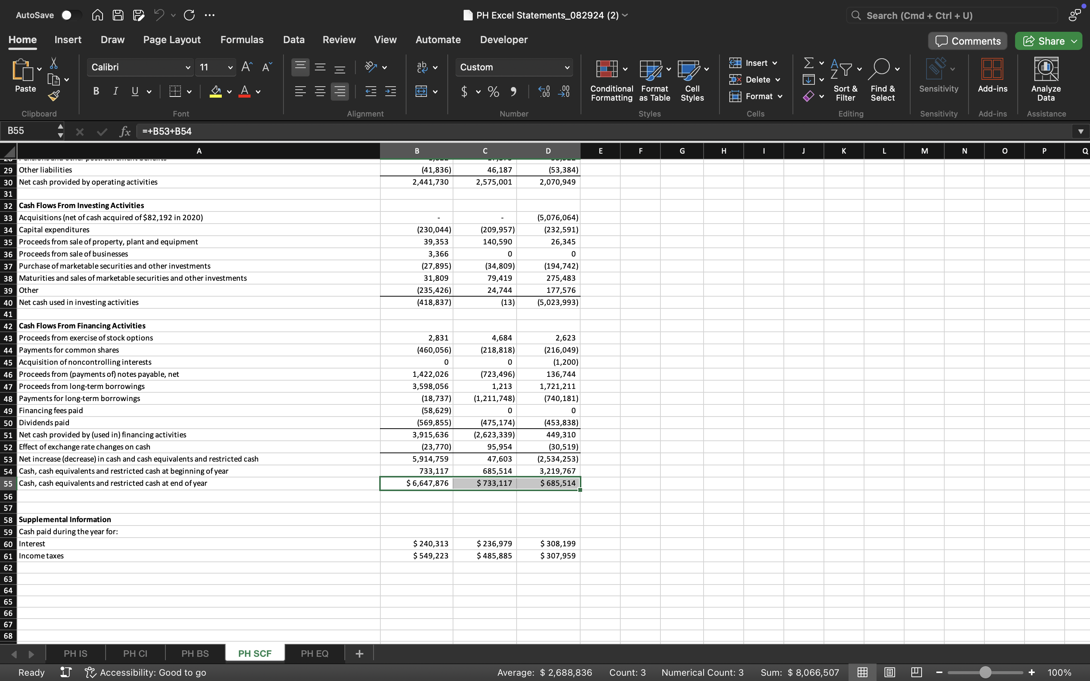Open the Calibri font name dropdown
Image resolution: width=1090 pixels, height=681 pixels.
pyautogui.click(x=187, y=67)
